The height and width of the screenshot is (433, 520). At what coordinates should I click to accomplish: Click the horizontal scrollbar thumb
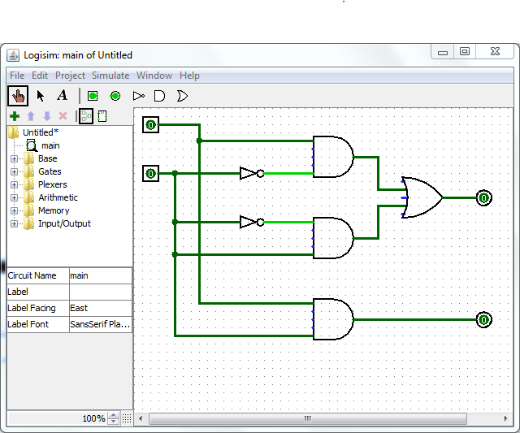pos(308,418)
